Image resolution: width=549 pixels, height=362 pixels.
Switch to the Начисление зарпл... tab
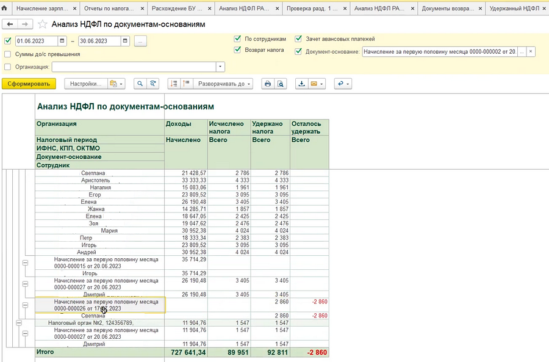click(42, 9)
